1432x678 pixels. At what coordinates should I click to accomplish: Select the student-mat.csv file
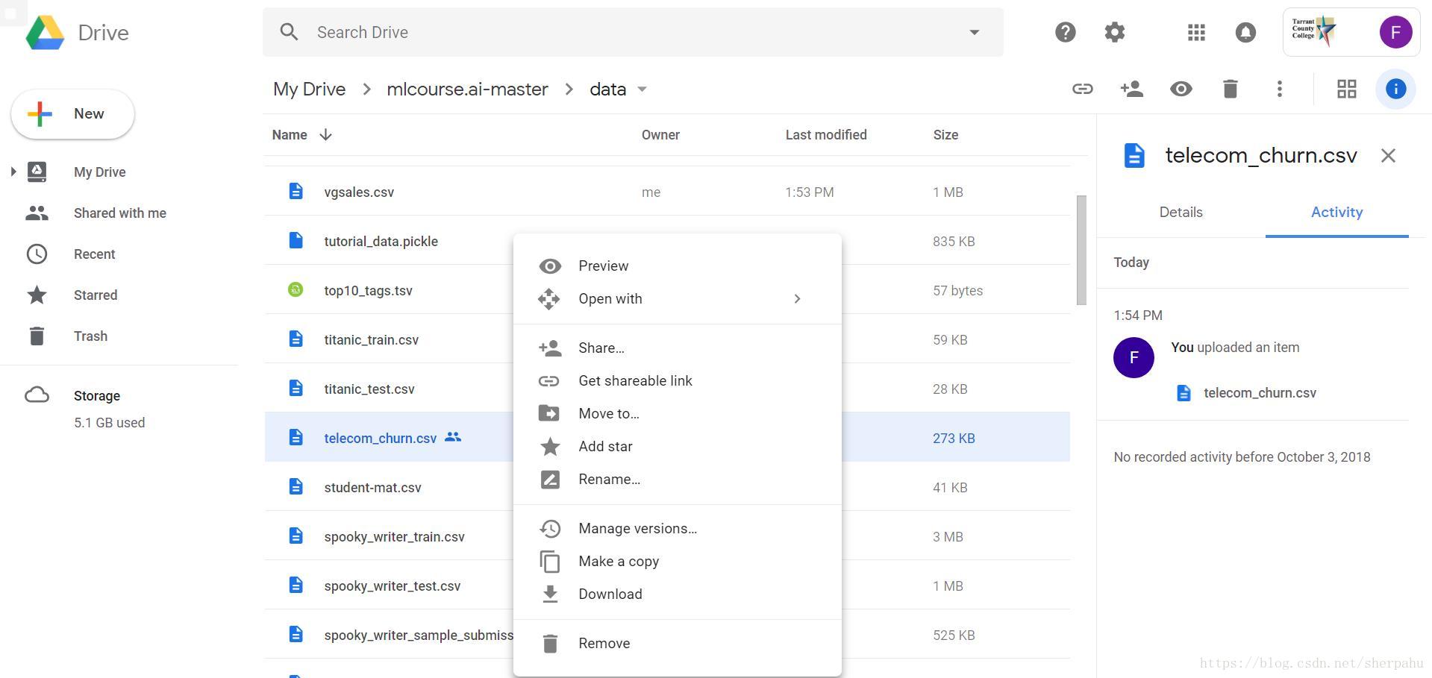point(372,488)
